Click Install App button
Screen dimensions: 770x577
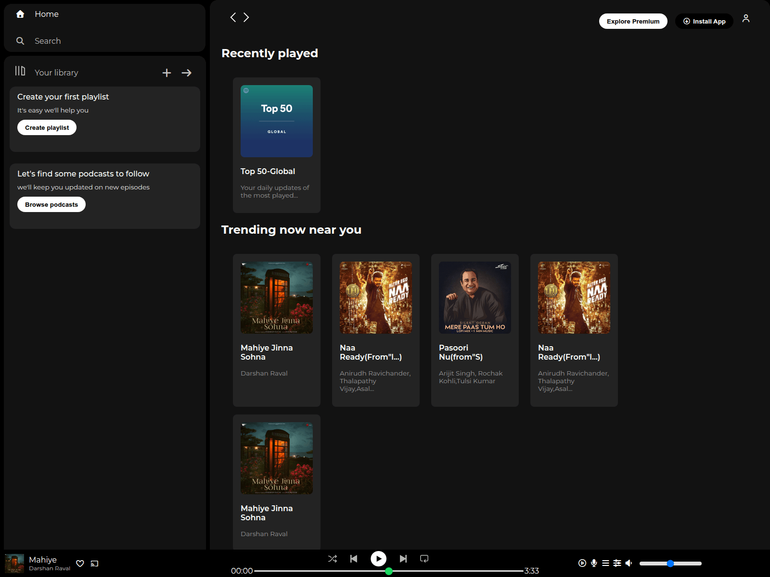(x=704, y=21)
